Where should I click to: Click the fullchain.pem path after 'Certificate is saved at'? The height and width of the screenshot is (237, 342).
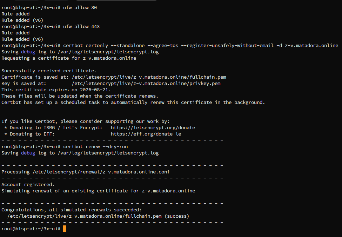tap(149, 77)
